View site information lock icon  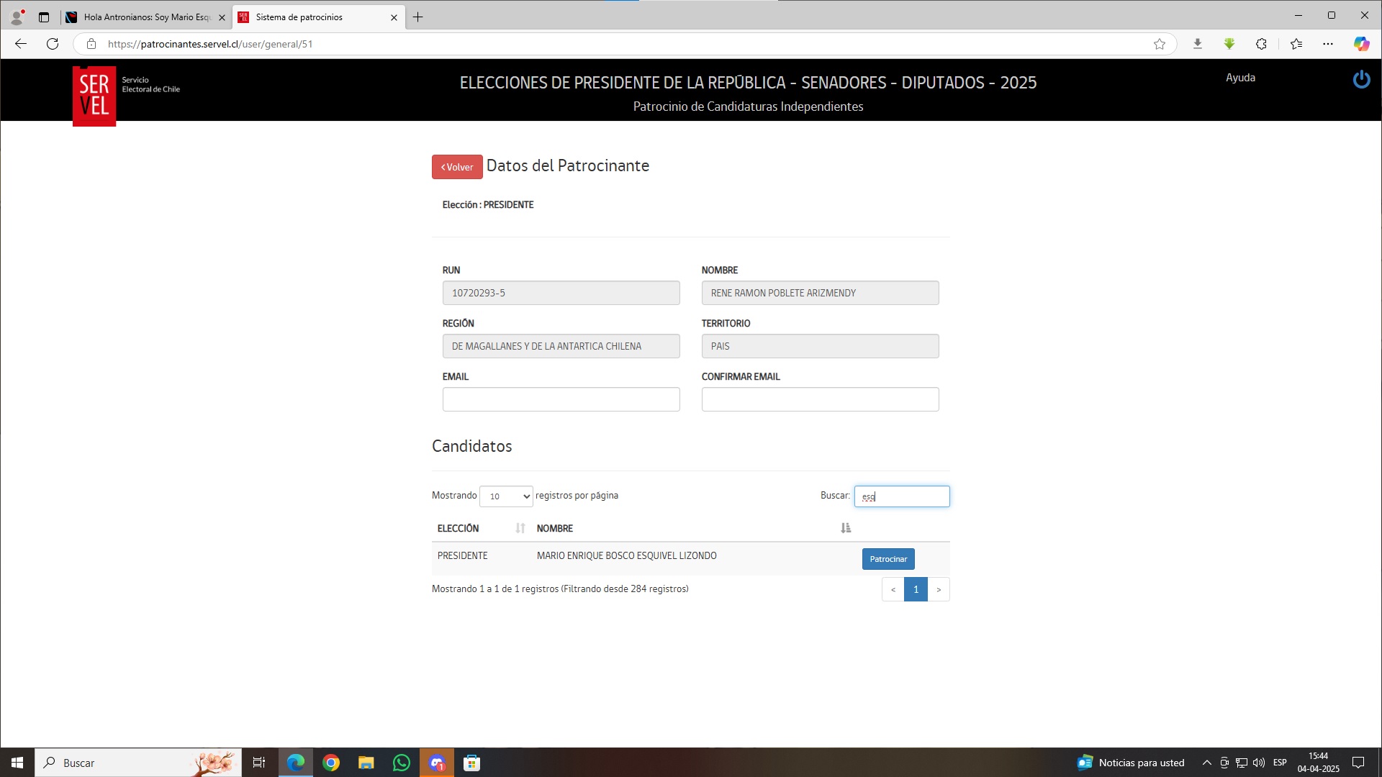91,44
